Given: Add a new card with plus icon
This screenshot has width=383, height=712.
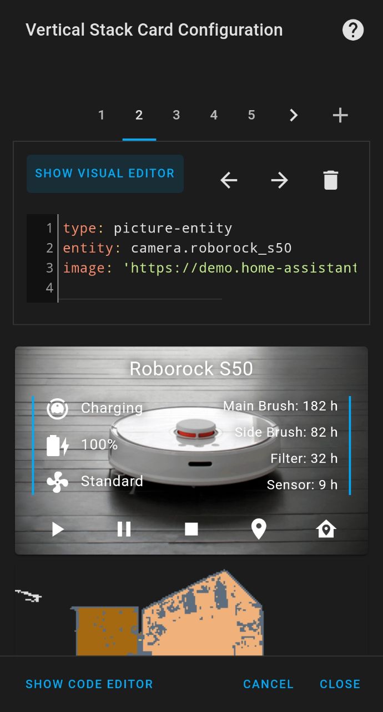Looking at the screenshot, I should click(340, 115).
